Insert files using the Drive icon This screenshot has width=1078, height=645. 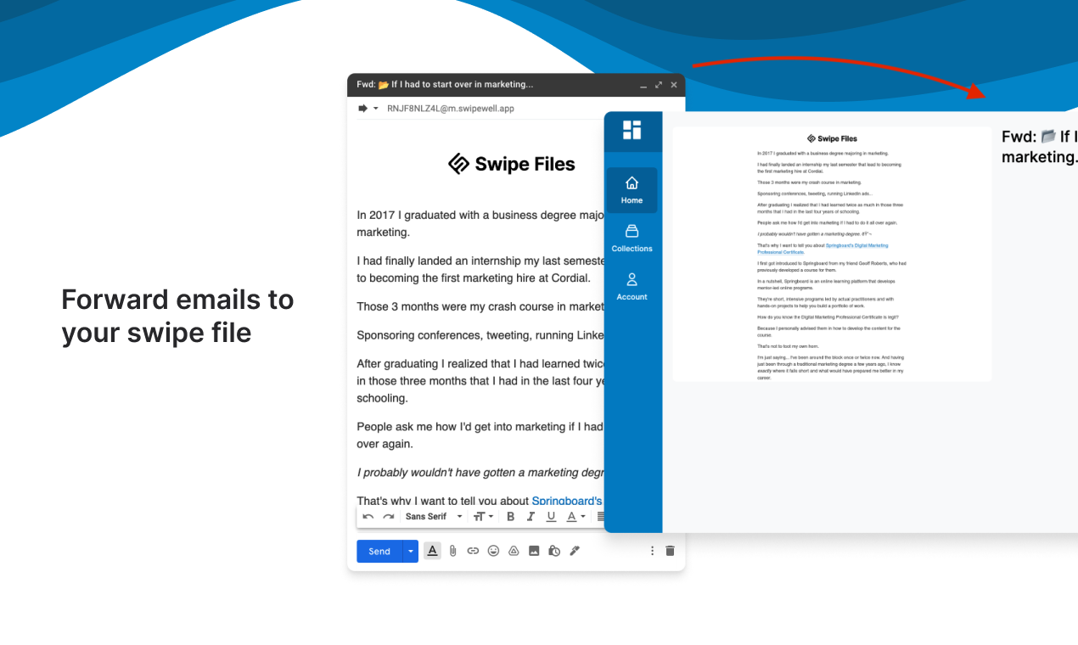514,551
